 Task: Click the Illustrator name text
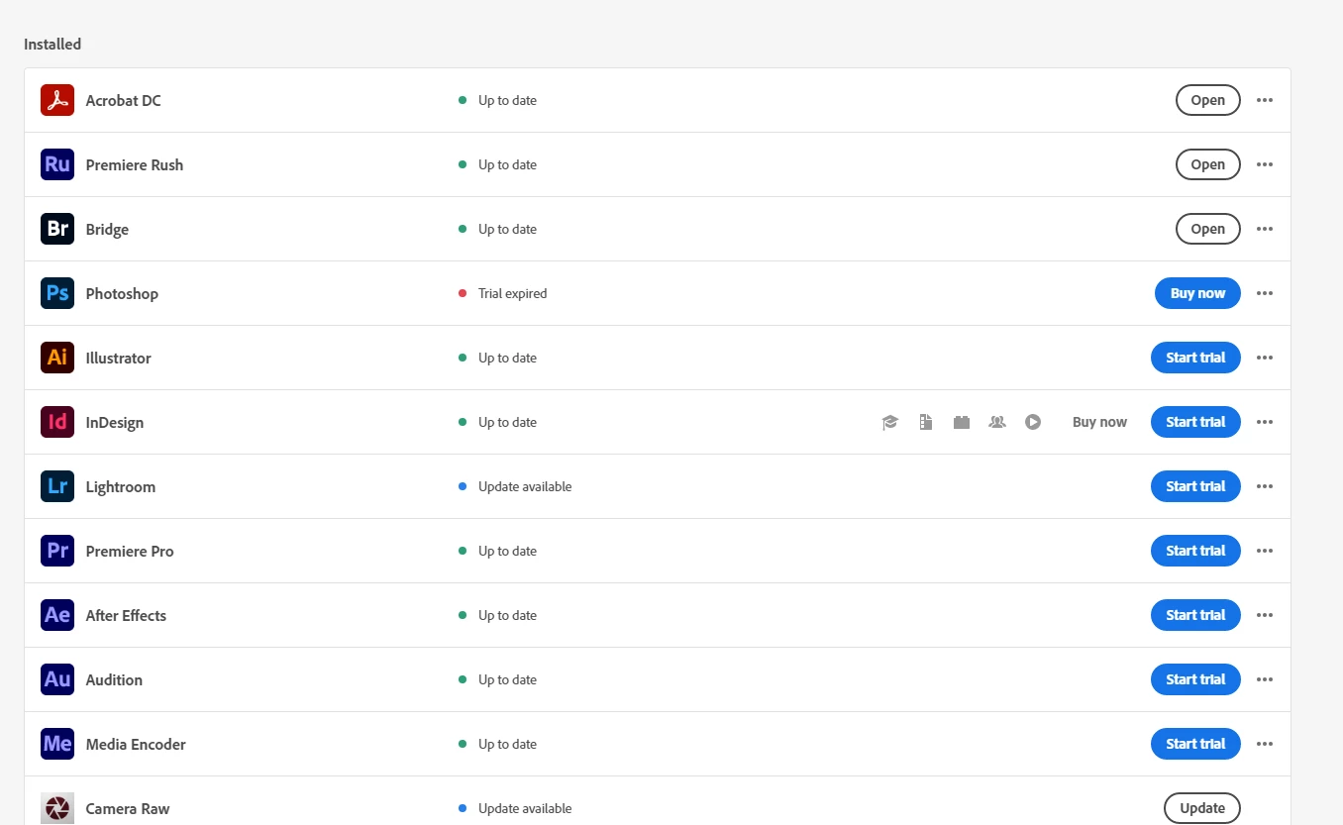(118, 358)
